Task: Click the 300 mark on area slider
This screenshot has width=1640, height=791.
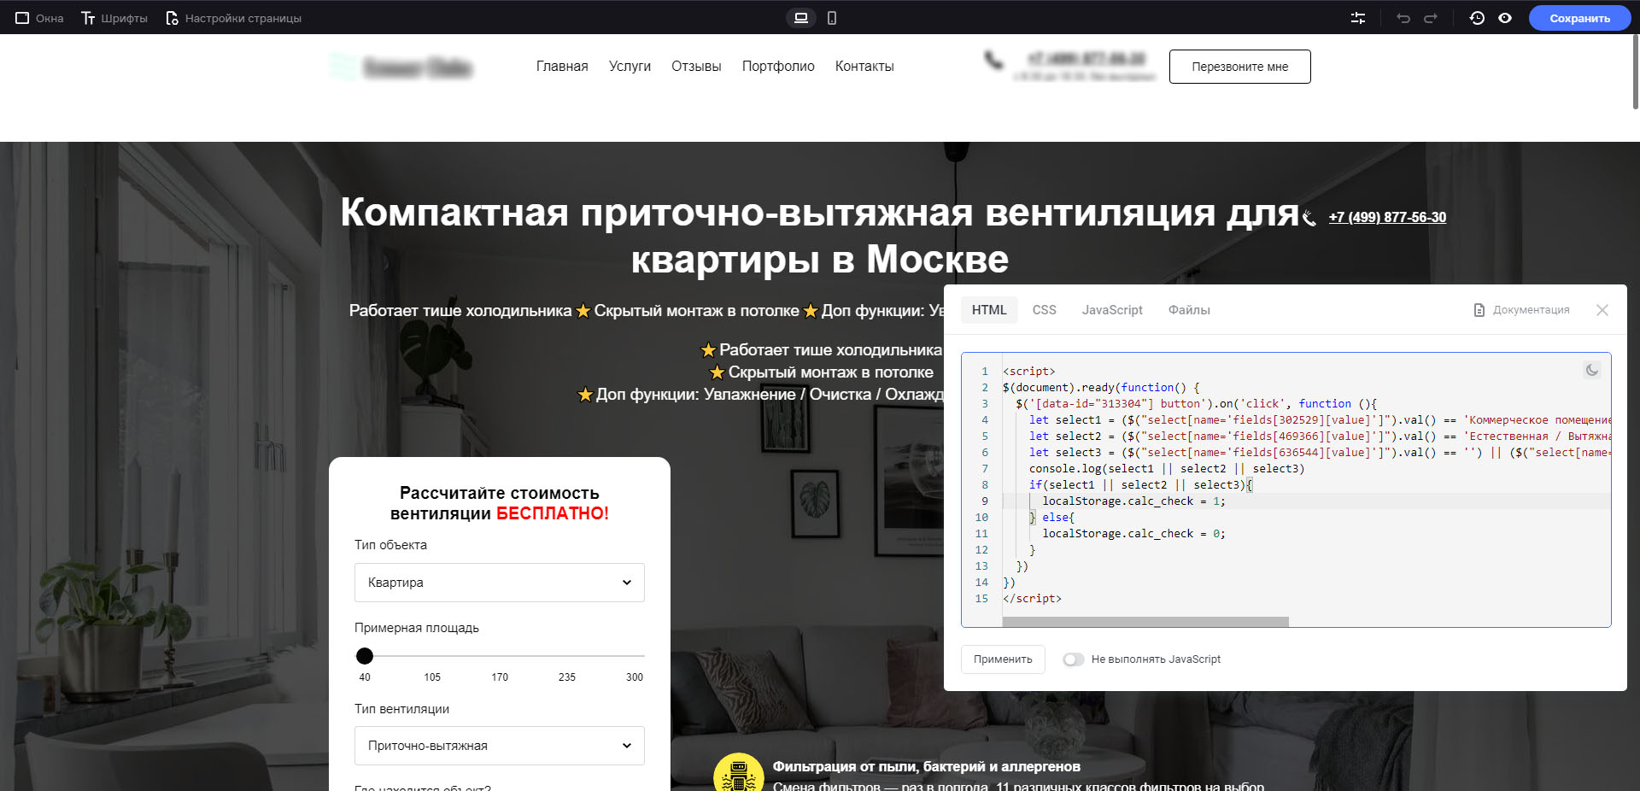Action: click(635, 677)
